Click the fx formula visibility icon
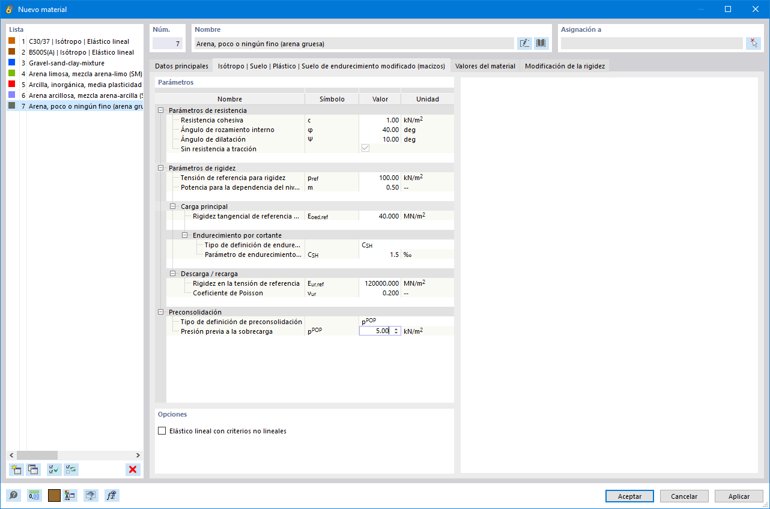This screenshot has width=770, height=509. tap(111, 496)
